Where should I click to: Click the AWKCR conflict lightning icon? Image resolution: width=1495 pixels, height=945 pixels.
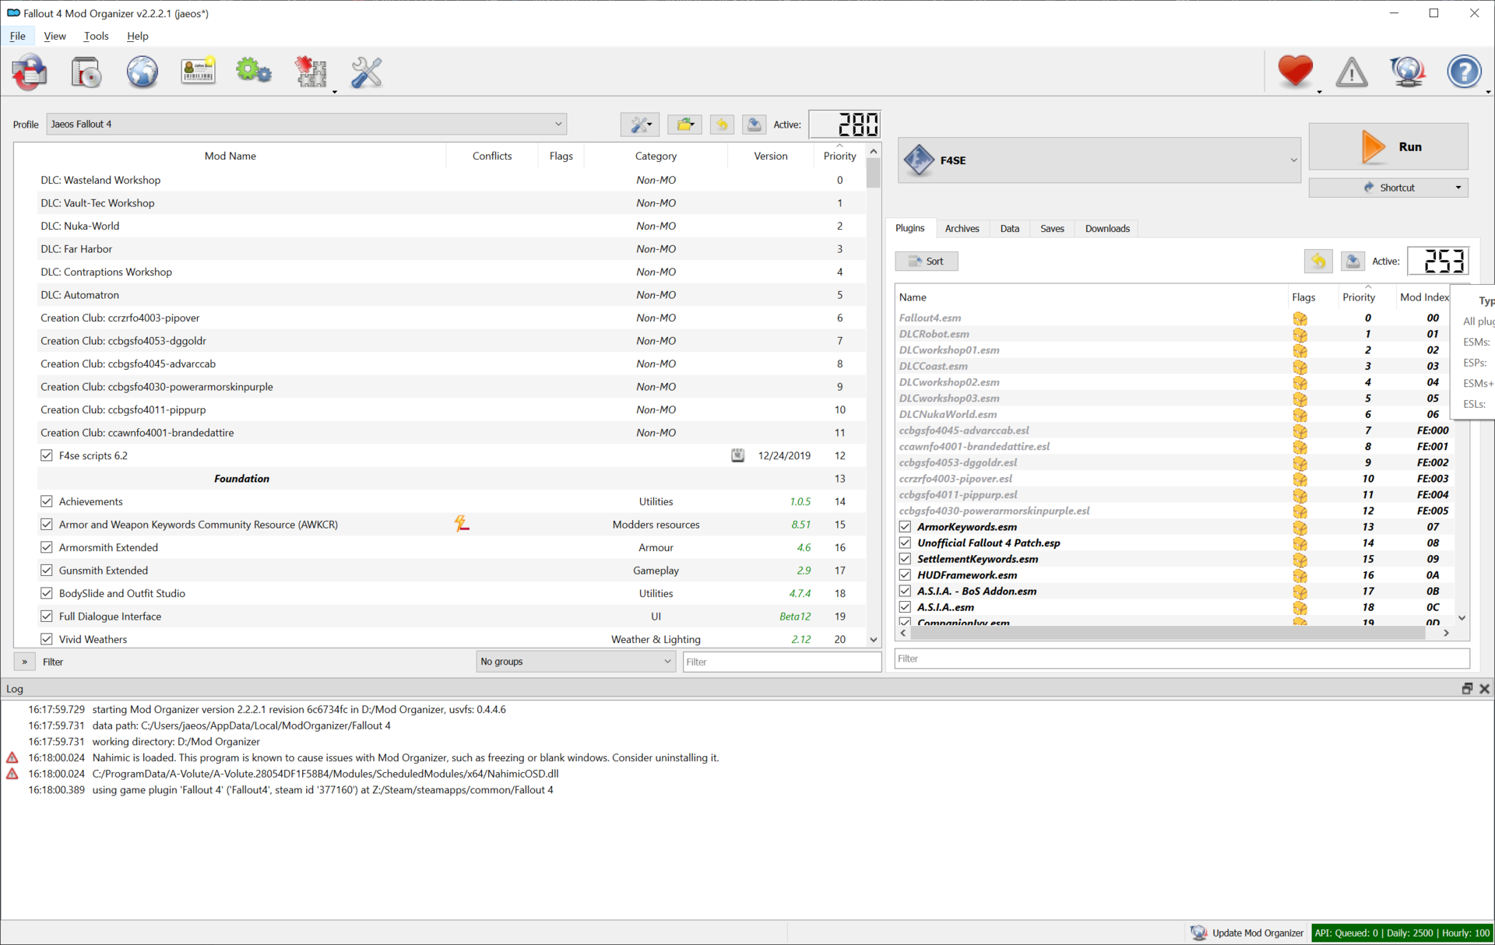coord(462,524)
